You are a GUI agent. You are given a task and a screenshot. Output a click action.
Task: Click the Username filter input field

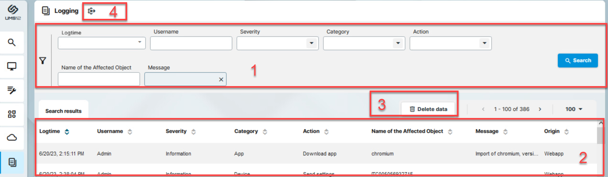tap(191, 43)
